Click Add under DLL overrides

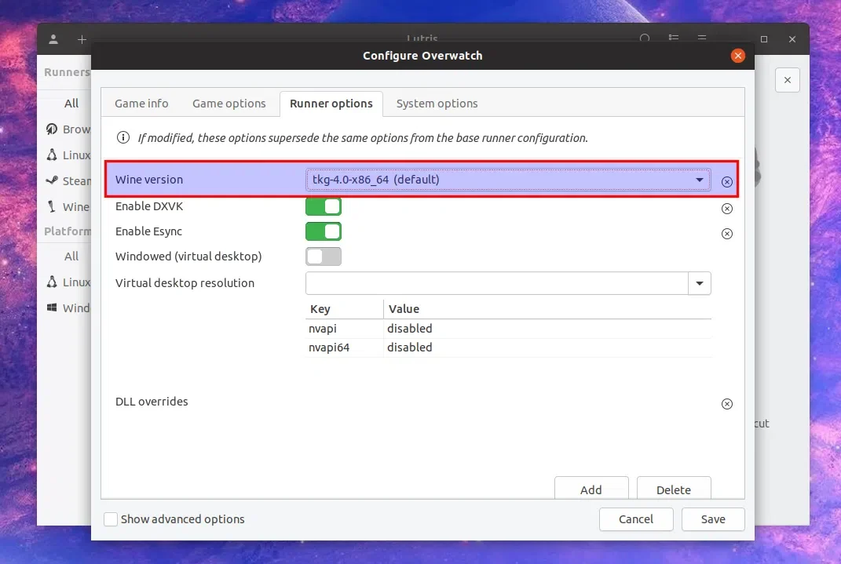coord(591,488)
